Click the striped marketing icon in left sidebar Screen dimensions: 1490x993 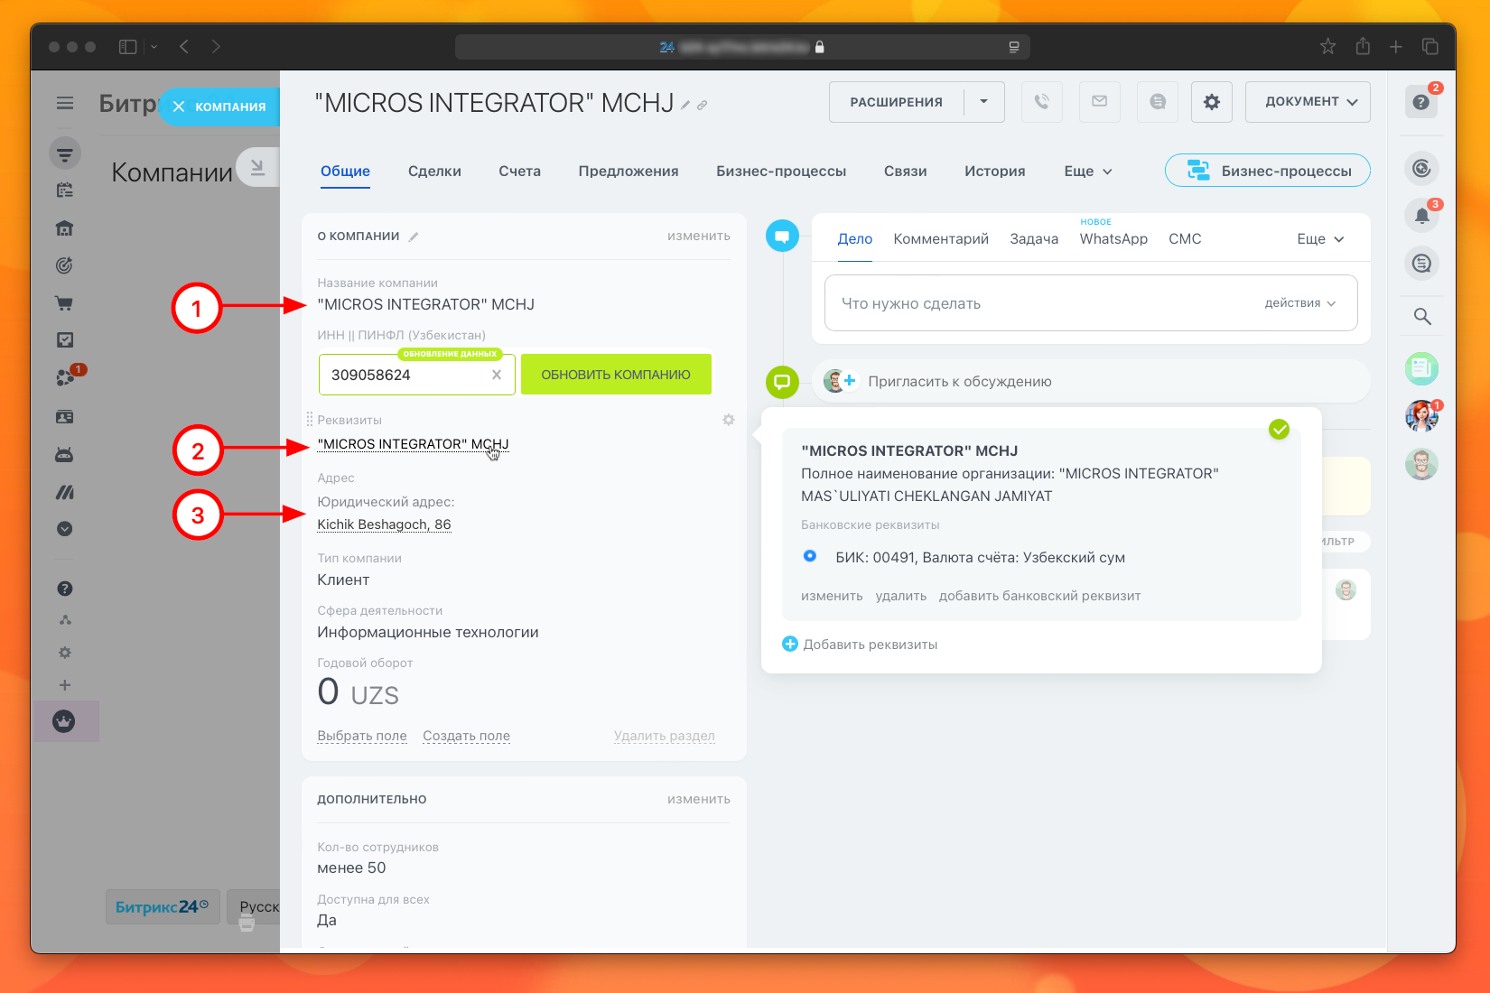(x=65, y=493)
